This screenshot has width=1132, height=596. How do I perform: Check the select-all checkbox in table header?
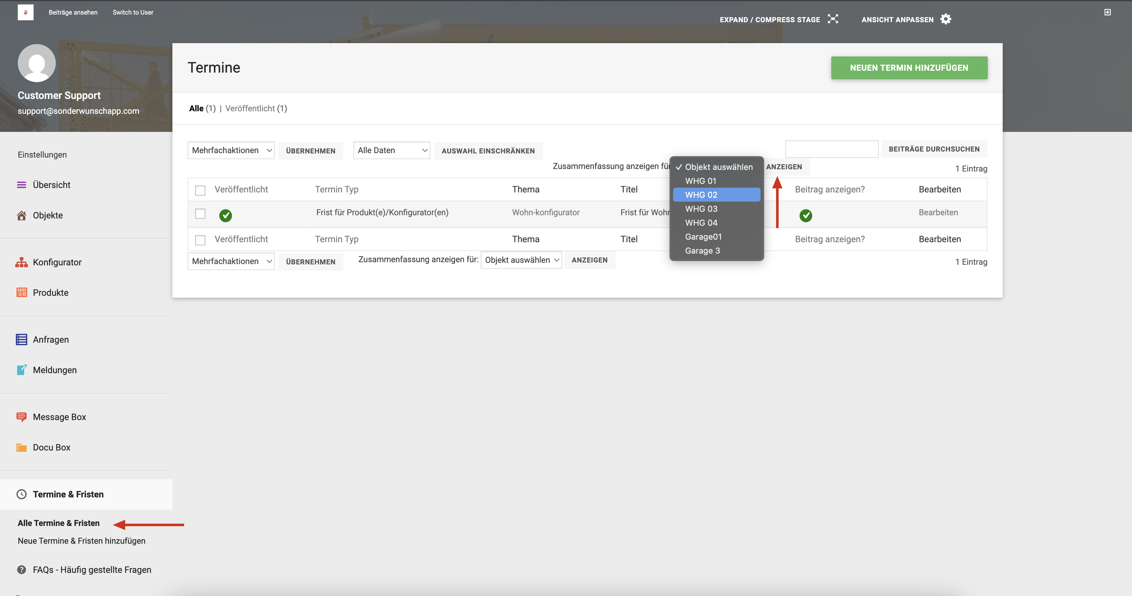click(200, 190)
